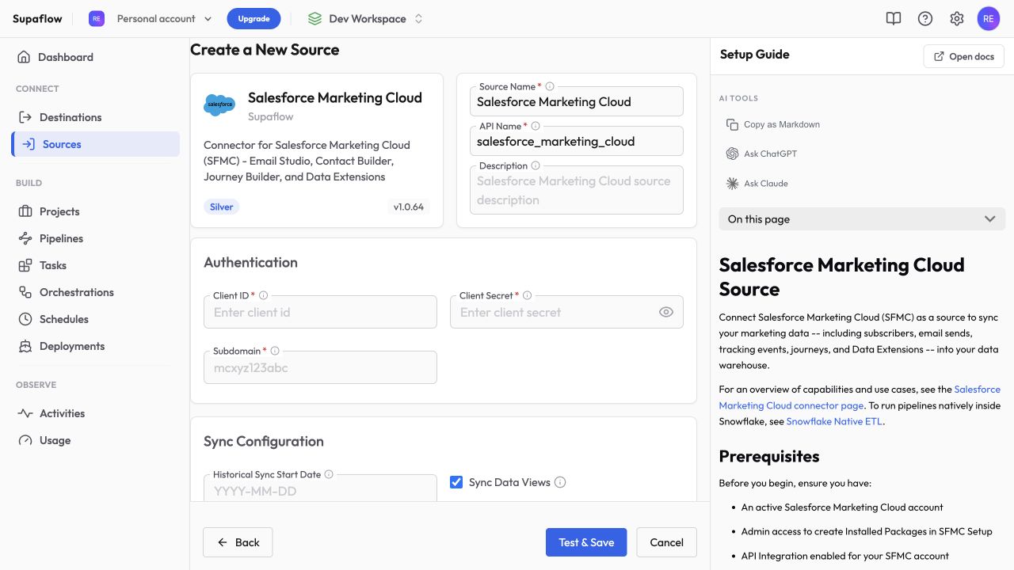Open Orchestrations in sidebar
This screenshot has height=570, width=1014.
click(x=95, y=292)
